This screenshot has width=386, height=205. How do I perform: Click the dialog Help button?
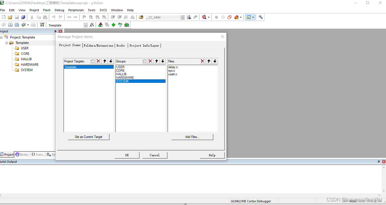[x=212, y=155]
